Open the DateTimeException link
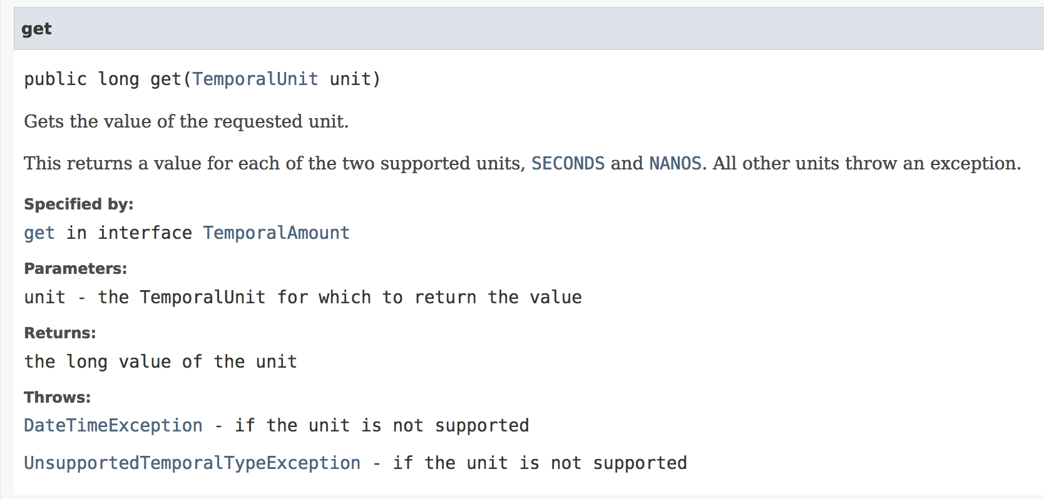Screen dimensions: 1044x499 pyautogui.click(x=113, y=426)
